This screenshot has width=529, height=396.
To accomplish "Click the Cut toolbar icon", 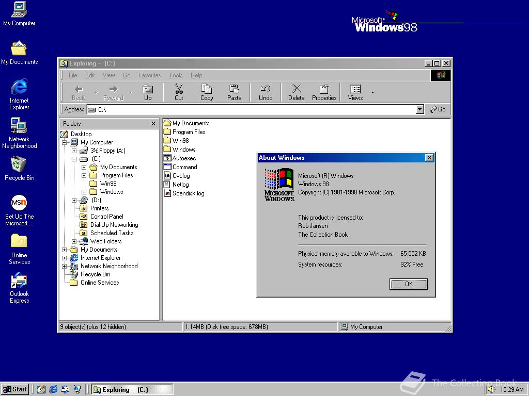I will tap(179, 92).
